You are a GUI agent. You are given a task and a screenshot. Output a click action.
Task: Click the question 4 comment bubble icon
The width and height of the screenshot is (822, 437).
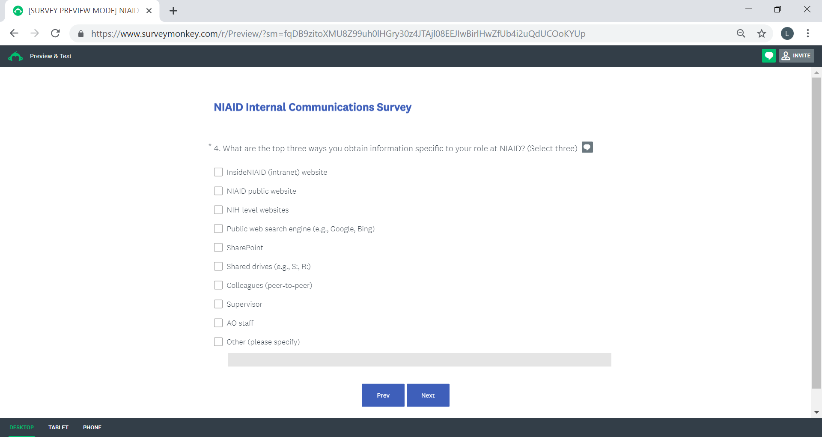click(587, 147)
